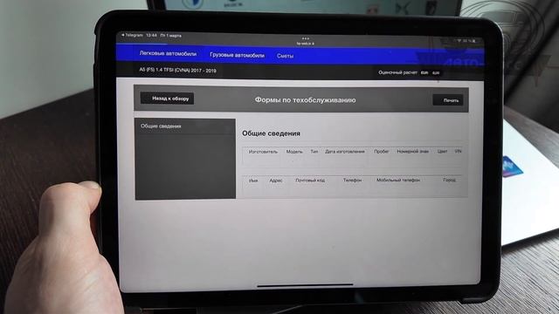The height and width of the screenshot is (314, 559).
Task: Open the Легковые автомобили tab
Action: click(168, 53)
